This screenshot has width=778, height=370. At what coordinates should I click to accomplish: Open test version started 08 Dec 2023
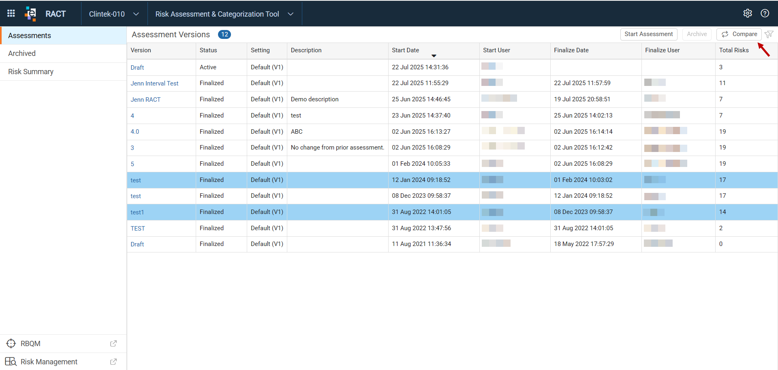tap(136, 196)
